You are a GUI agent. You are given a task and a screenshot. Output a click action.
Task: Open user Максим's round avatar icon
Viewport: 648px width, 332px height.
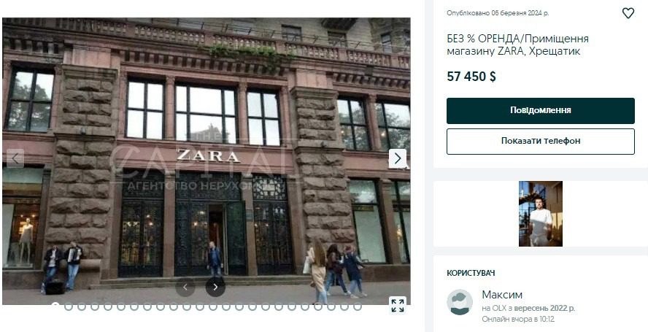[460, 302]
